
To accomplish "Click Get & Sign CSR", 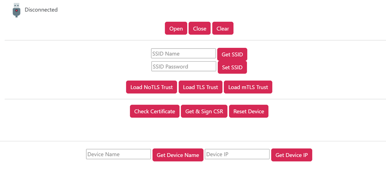I will pyautogui.click(x=204, y=111).
